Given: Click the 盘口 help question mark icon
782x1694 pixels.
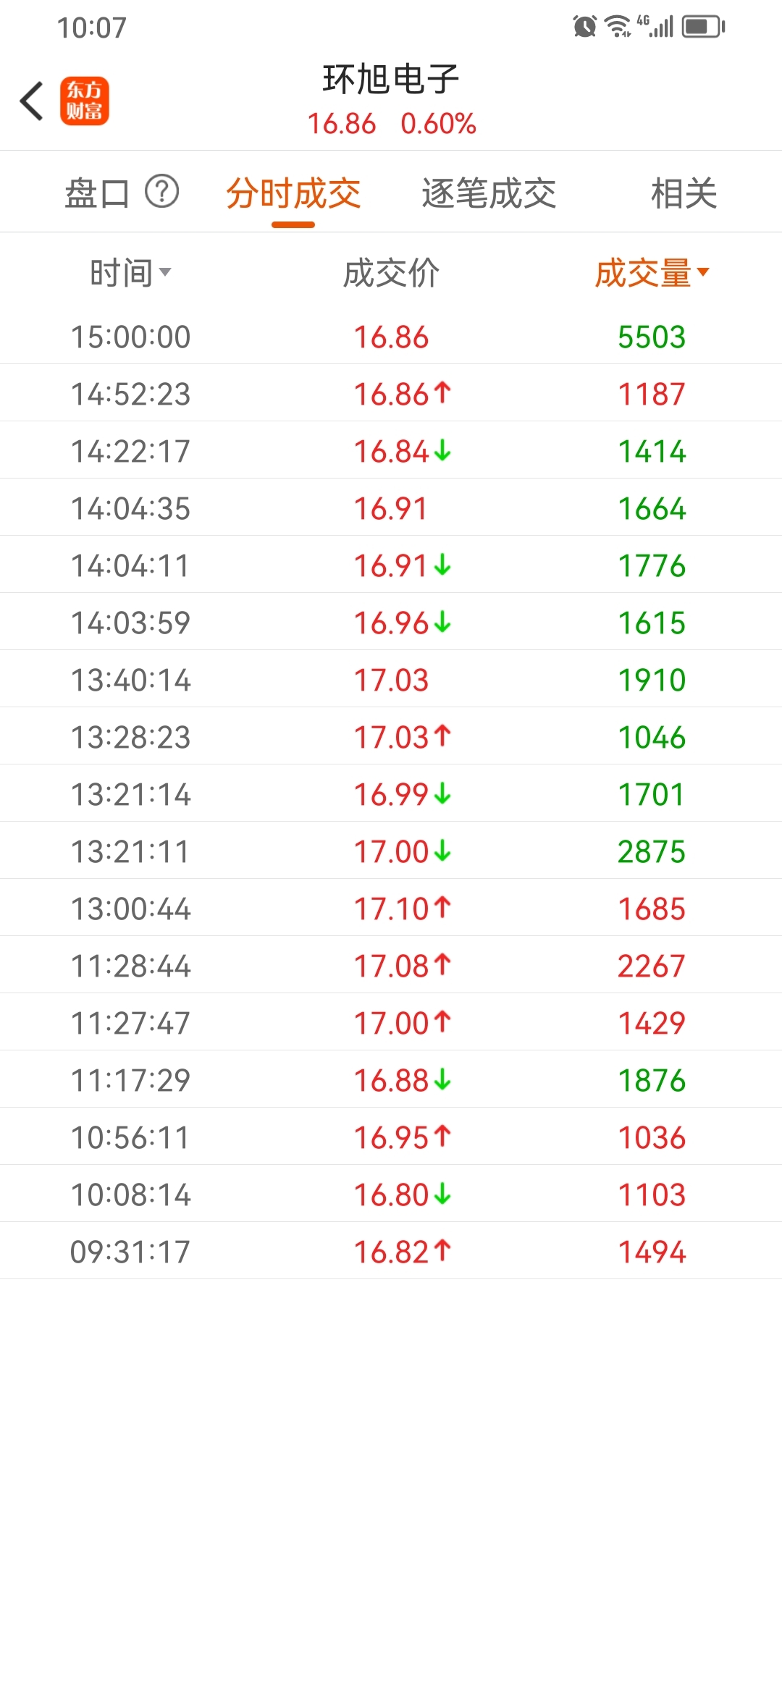Looking at the screenshot, I should point(162,192).
